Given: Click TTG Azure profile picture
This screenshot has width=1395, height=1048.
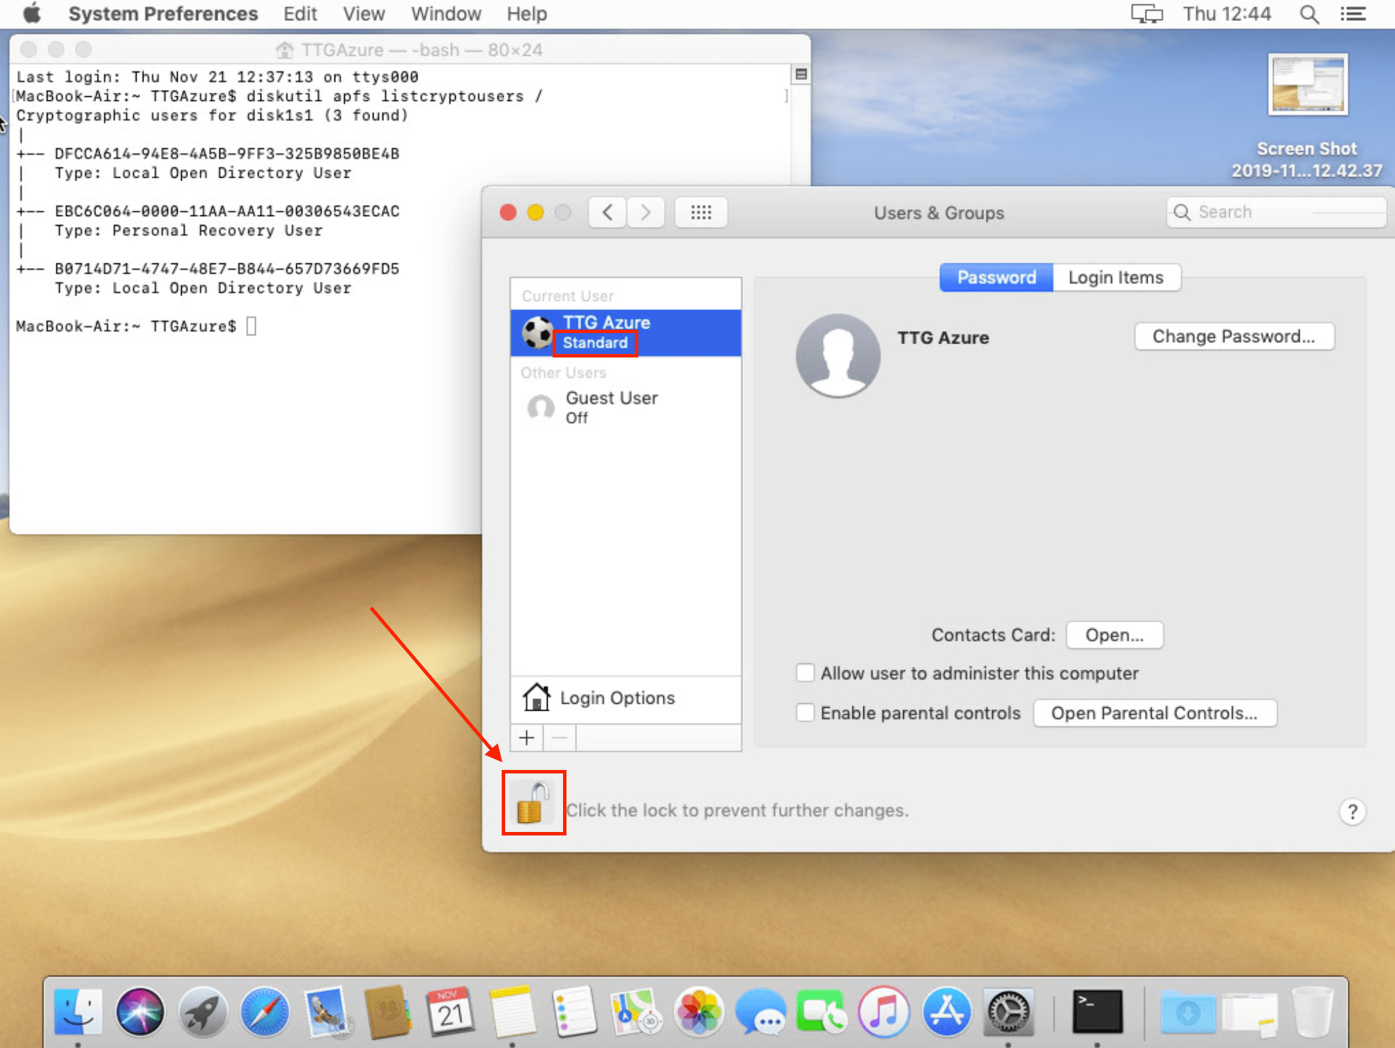Looking at the screenshot, I should click(x=838, y=355).
